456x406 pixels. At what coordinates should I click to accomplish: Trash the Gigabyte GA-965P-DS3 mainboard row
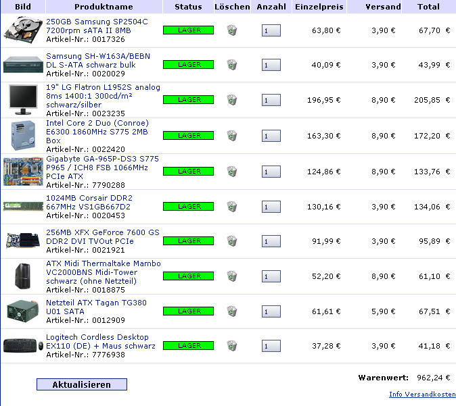232,172
